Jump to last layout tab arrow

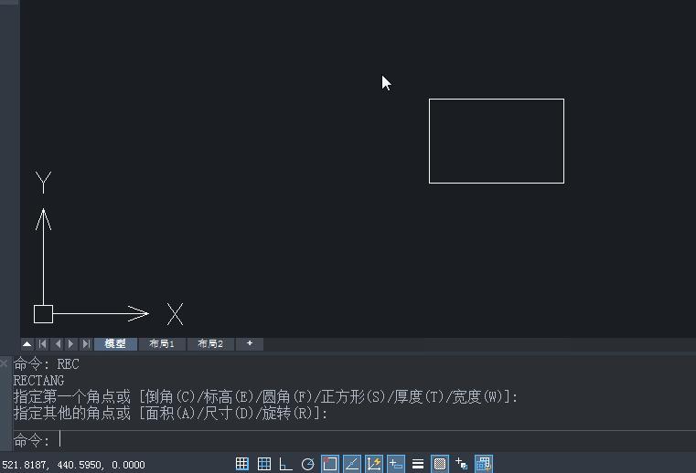[86, 344]
